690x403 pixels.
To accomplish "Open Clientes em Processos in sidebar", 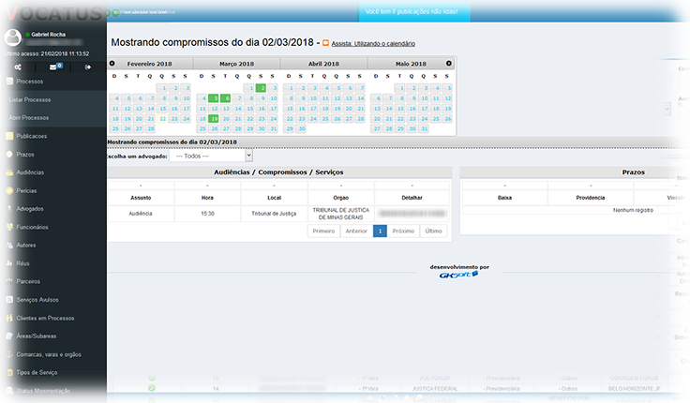I will pyautogui.click(x=45, y=318).
